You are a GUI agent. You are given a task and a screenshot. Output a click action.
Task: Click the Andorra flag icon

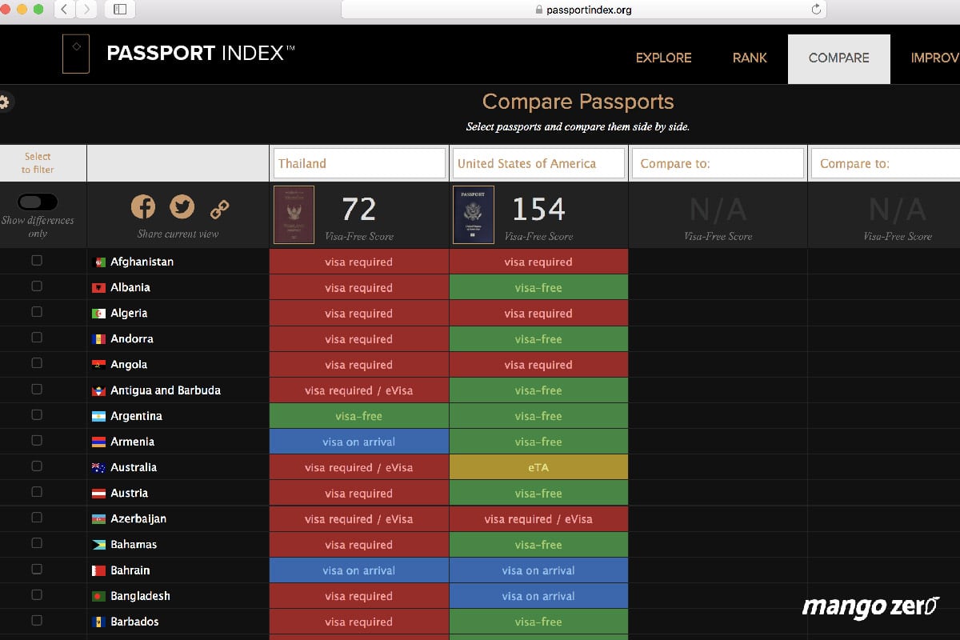coord(100,338)
